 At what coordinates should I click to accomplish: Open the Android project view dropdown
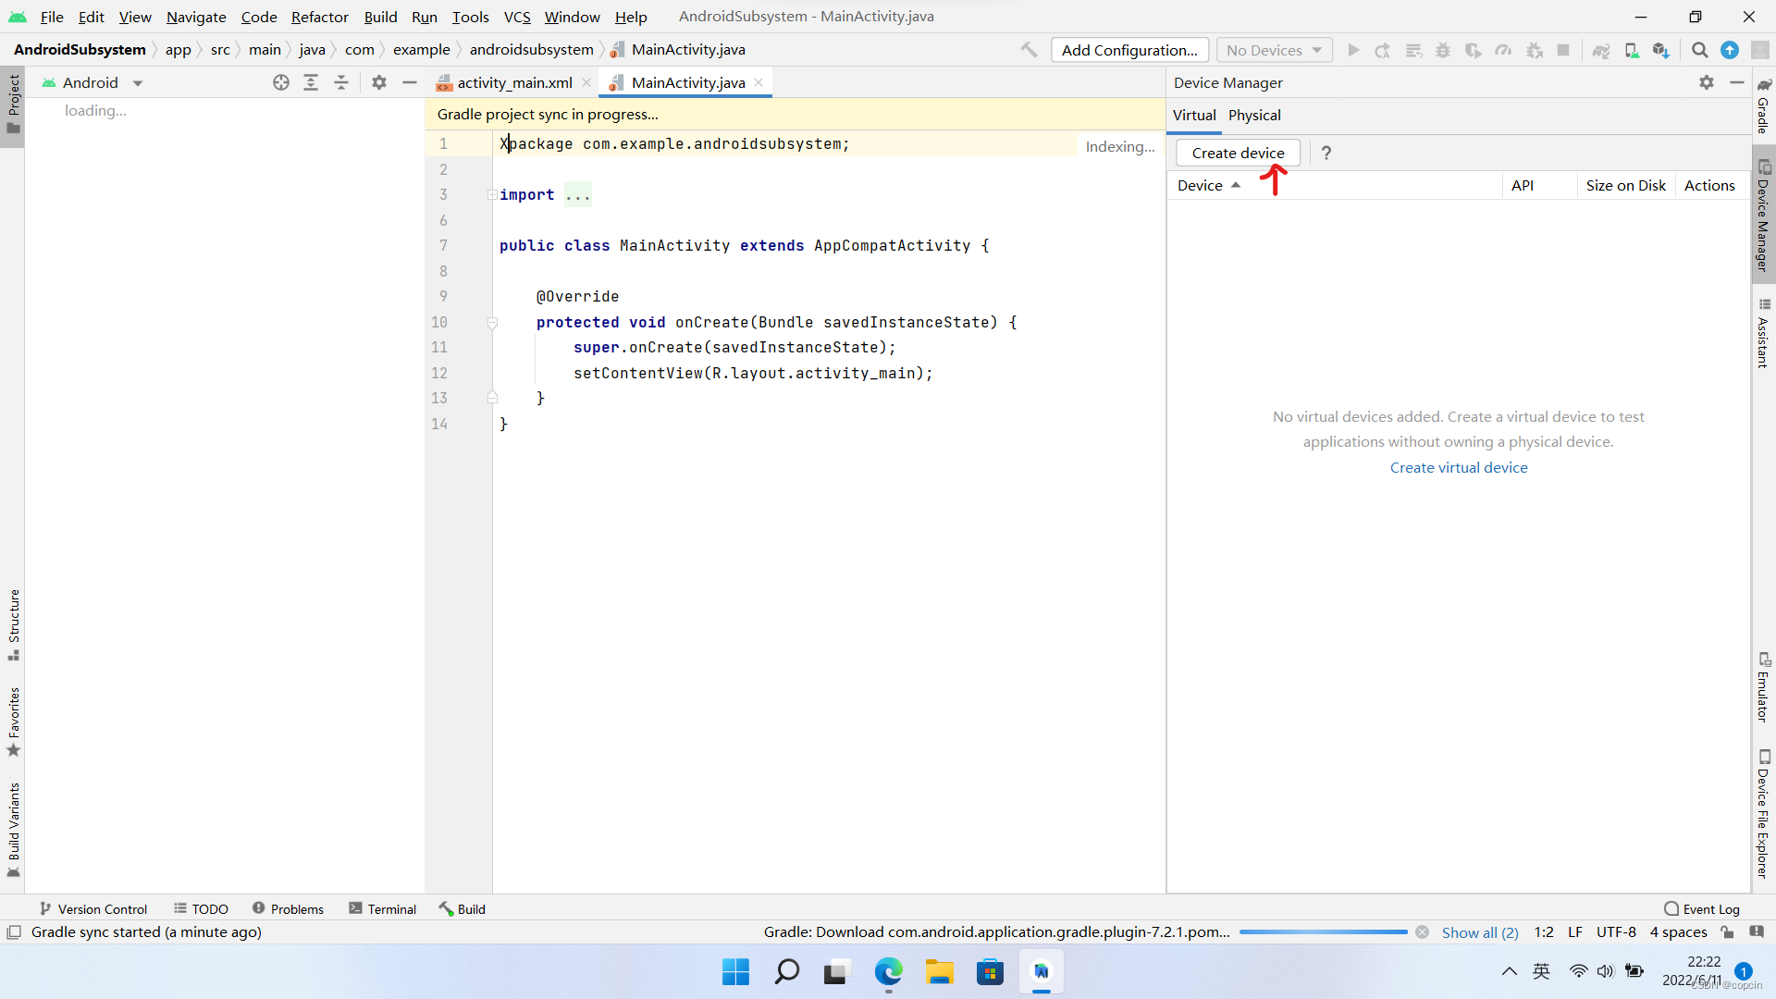point(92,82)
